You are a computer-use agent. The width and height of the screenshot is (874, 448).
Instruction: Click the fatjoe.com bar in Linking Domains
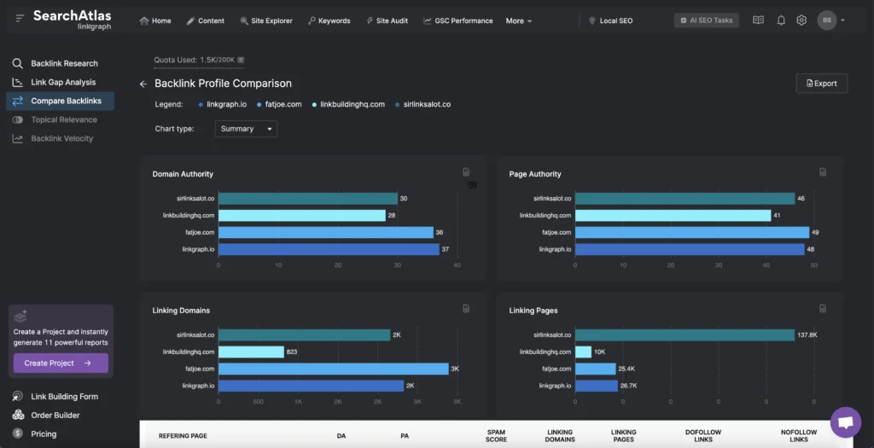tap(334, 369)
